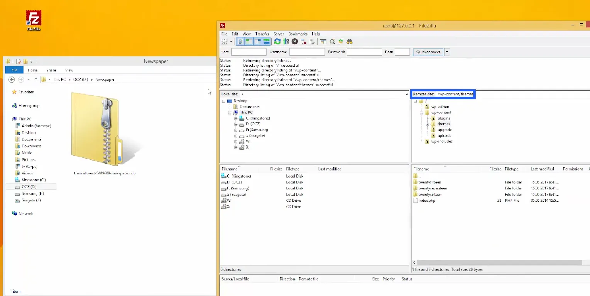Screen dimensions: 590x296
Task: Open the Explorer Share ribbon tab
Action: point(51,70)
